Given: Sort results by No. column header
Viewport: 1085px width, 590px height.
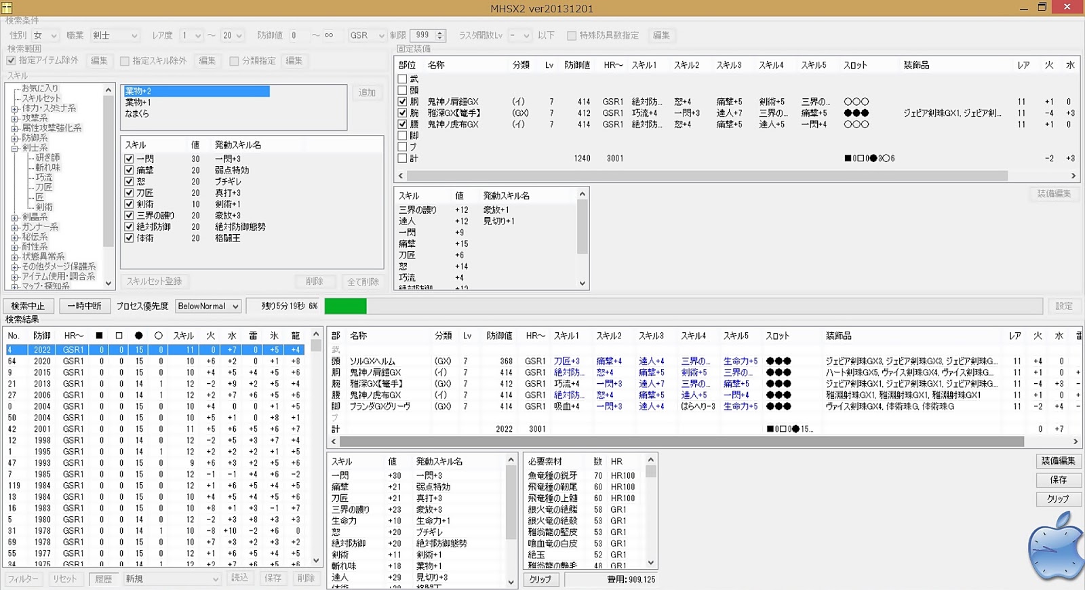Looking at the screenshot, I should tap(14, 336).
